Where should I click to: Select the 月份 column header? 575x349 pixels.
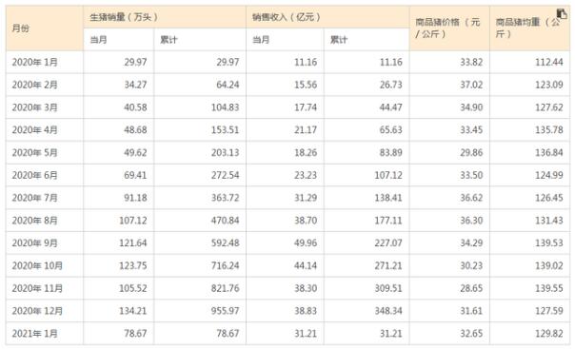(21, 29)
